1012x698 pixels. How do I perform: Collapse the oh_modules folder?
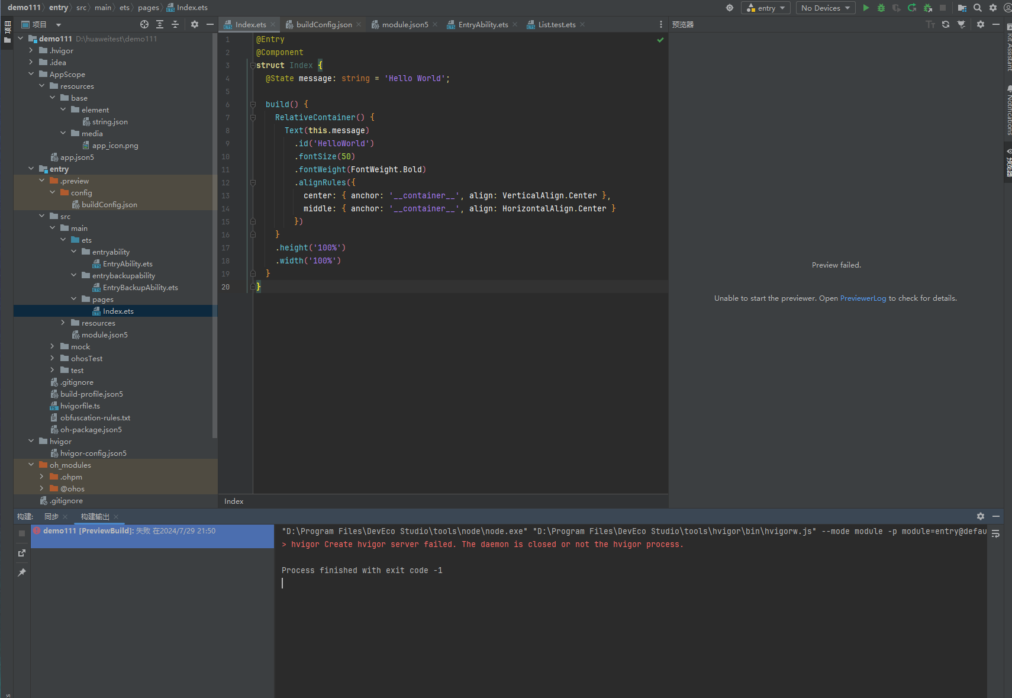coord(31,465)
